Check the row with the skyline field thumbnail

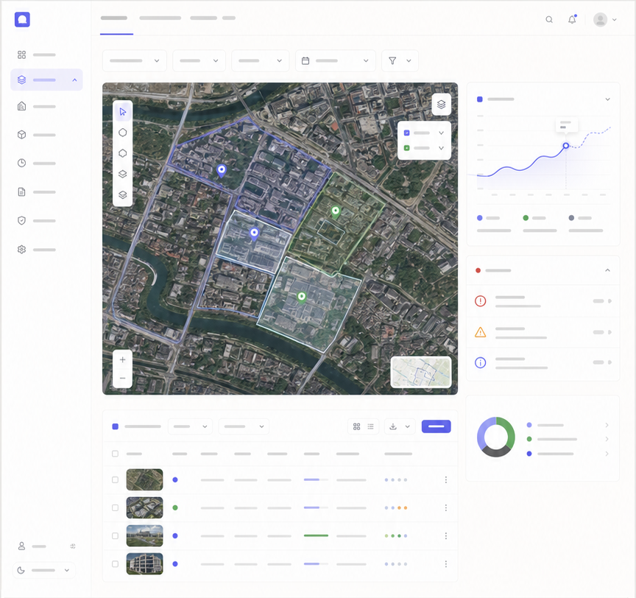[x=115, y=535]
